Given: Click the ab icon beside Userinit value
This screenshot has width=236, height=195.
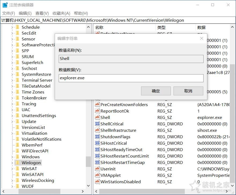Looking at the screenshot, I should pos(98,169).
